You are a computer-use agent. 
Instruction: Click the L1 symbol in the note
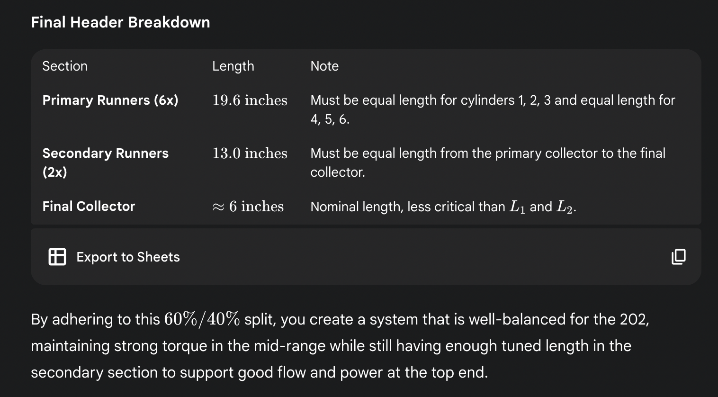coord(517,207)
